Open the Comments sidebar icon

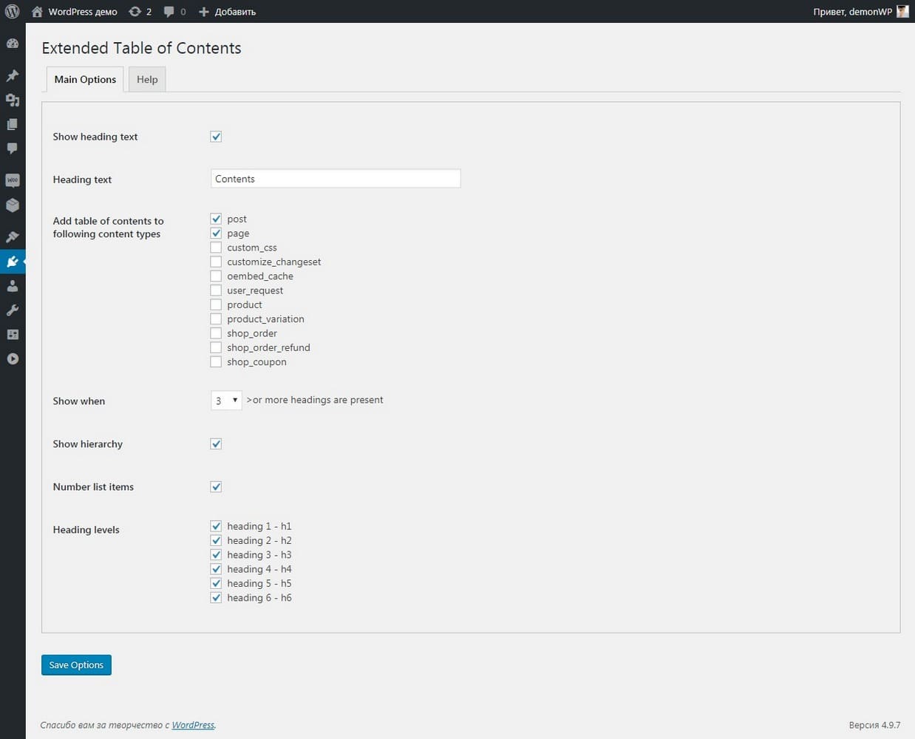pos(13,149)
